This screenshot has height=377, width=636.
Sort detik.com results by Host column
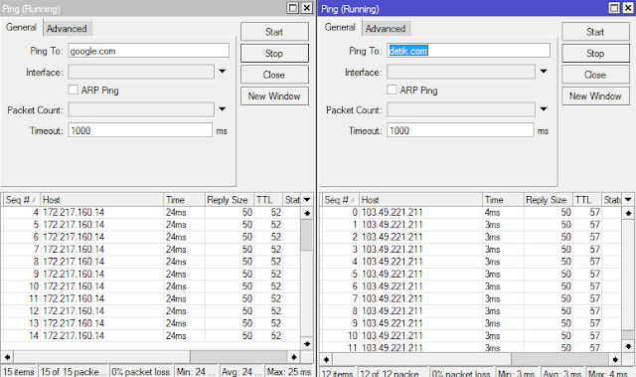[421, 200]
